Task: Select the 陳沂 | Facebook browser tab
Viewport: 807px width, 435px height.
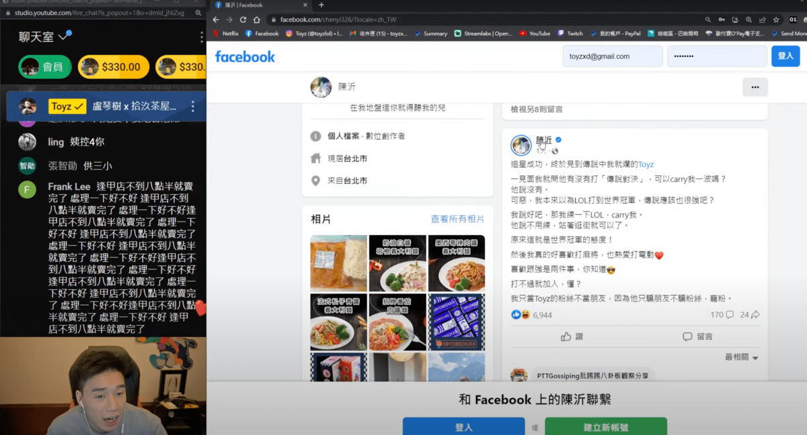Action: click(260, 5)
